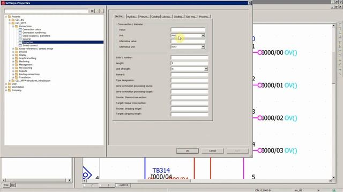Click the Apply button
This screenshot has height=192, width=343.
pos(237,151)
